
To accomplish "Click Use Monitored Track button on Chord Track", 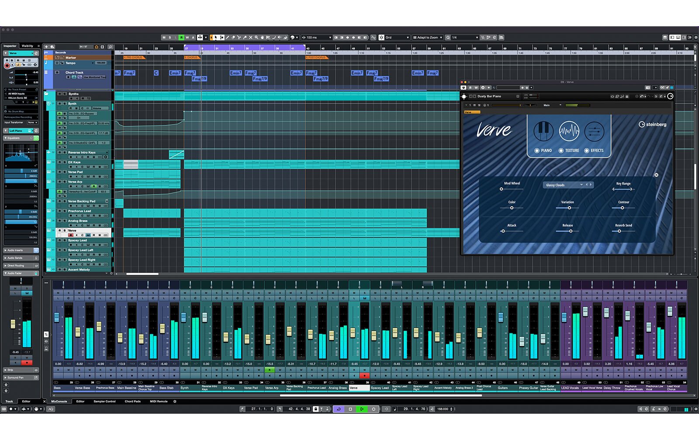I will tap(94, 77).
